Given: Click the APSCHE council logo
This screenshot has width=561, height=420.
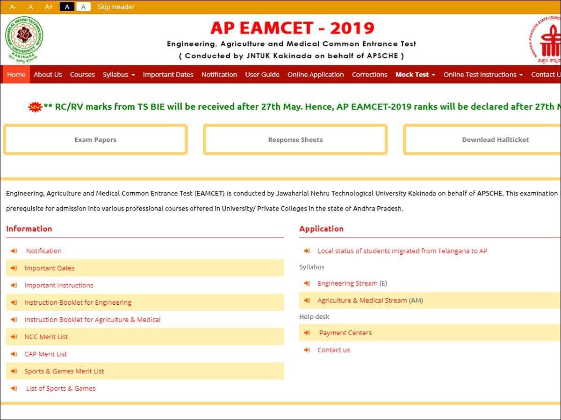Looking at the screenshot, I should (x=545, y=40).
